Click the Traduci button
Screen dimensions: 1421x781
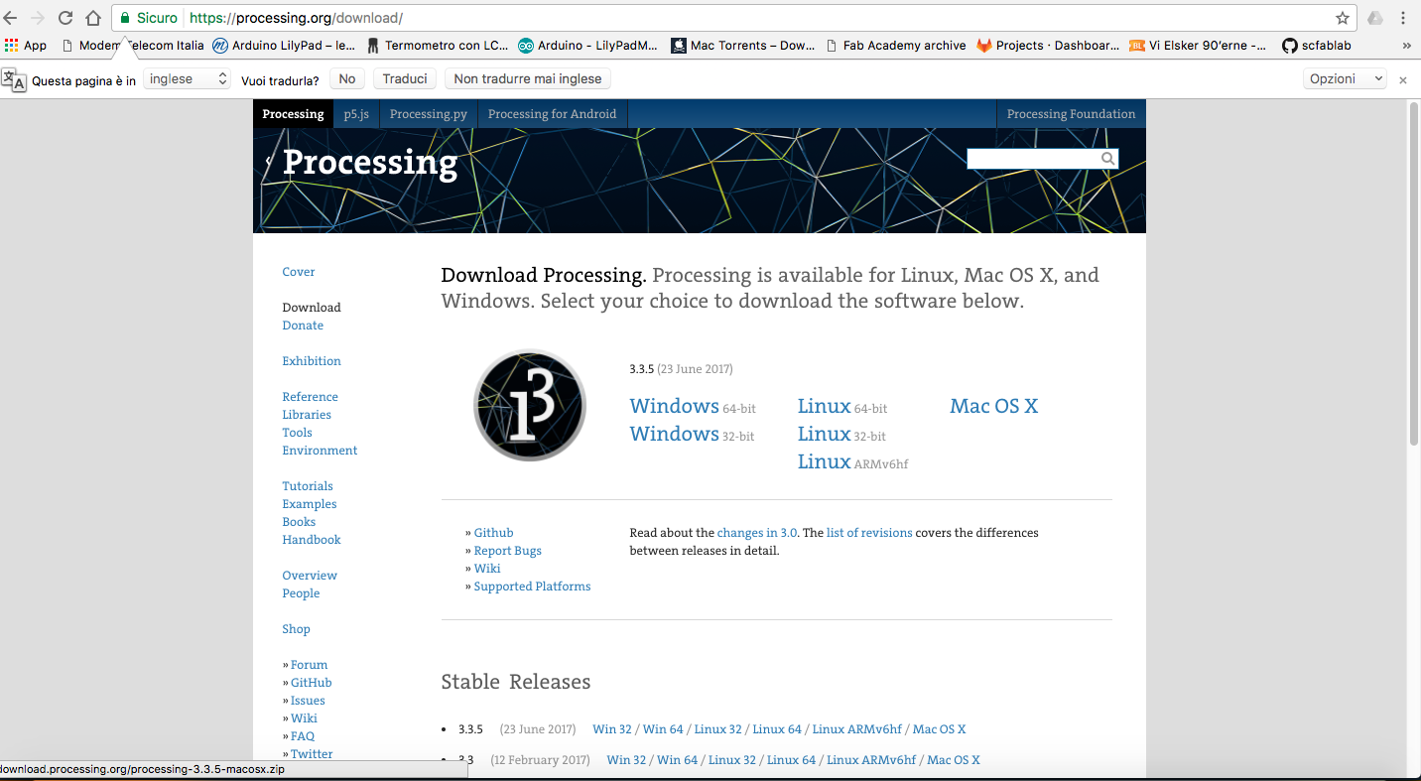pos(405,79)
